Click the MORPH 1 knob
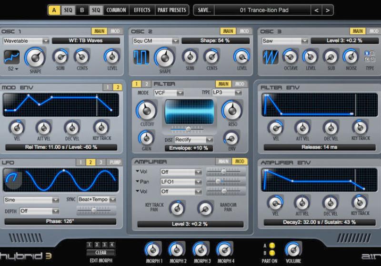The height and width of the screenshot is (266, 381). (153, 249)
